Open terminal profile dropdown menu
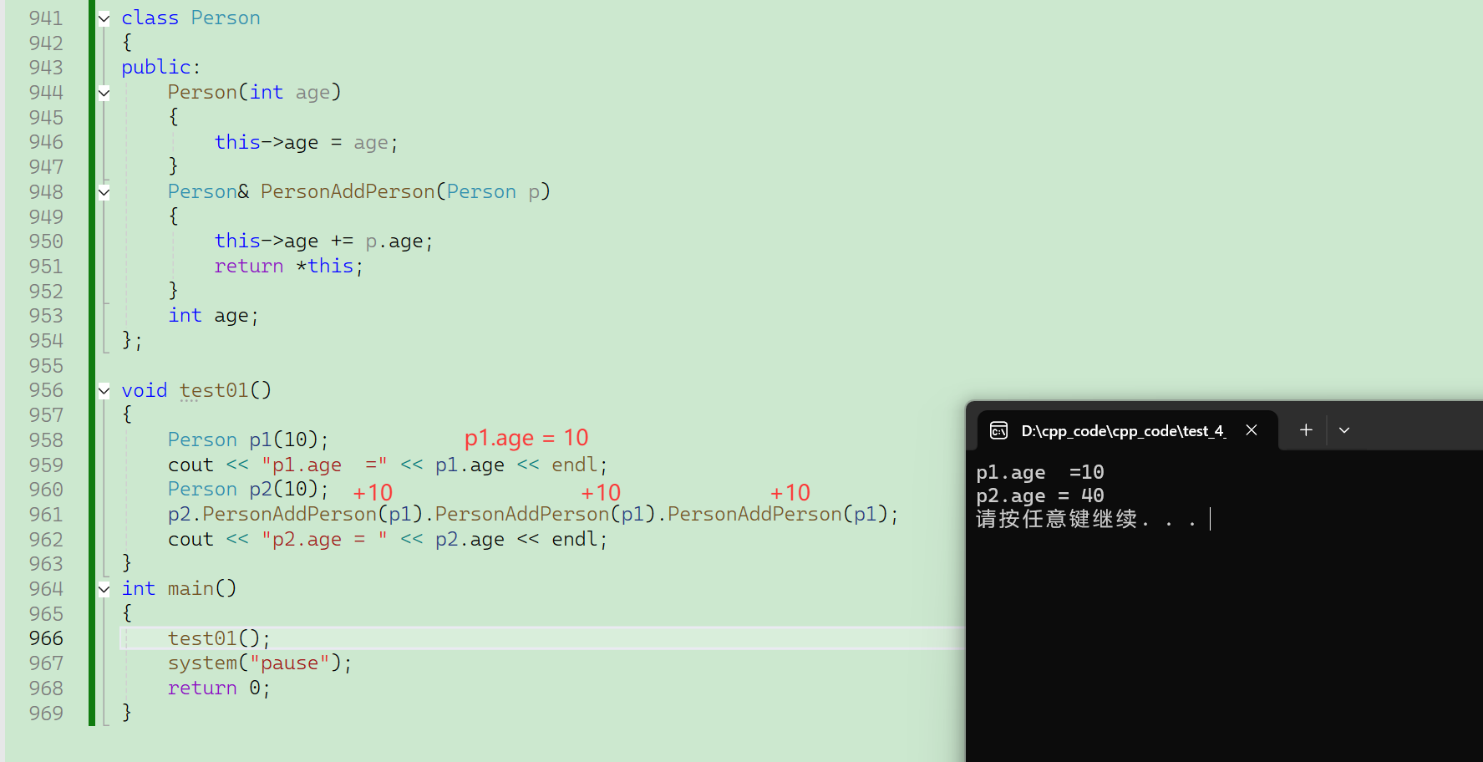Viewport: 1483px width, 762px height. click(1344, 429)
